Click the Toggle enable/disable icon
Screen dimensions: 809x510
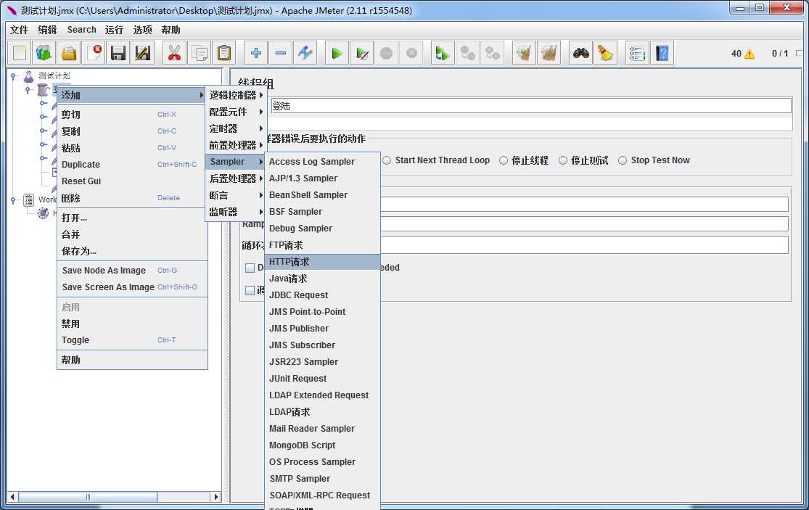(305, 53)
